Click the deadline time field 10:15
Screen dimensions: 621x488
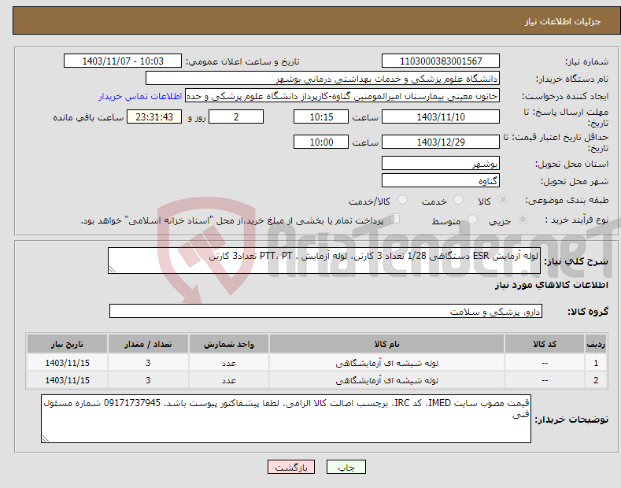point(321,116)
